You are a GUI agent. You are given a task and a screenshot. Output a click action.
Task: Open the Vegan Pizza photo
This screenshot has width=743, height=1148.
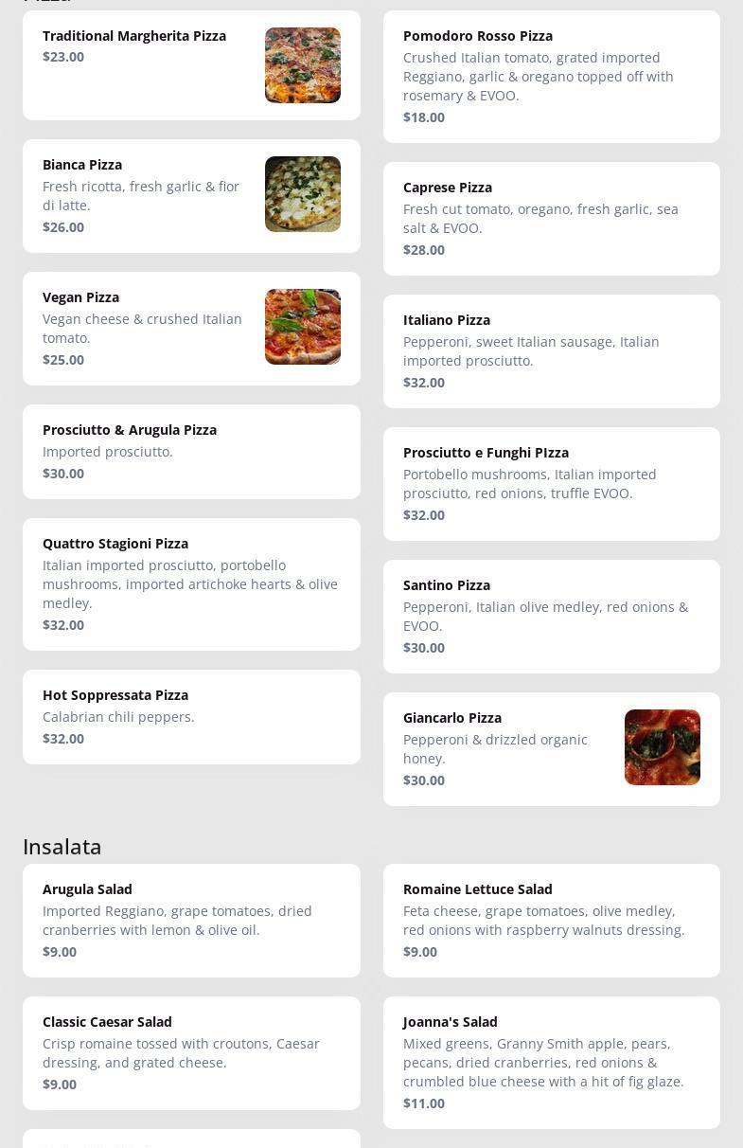(x=303, y=327)
